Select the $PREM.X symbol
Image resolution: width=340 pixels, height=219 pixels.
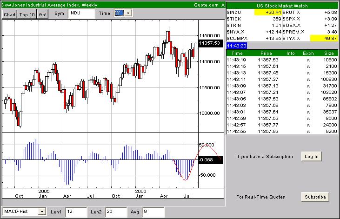(x=293, y=32)
